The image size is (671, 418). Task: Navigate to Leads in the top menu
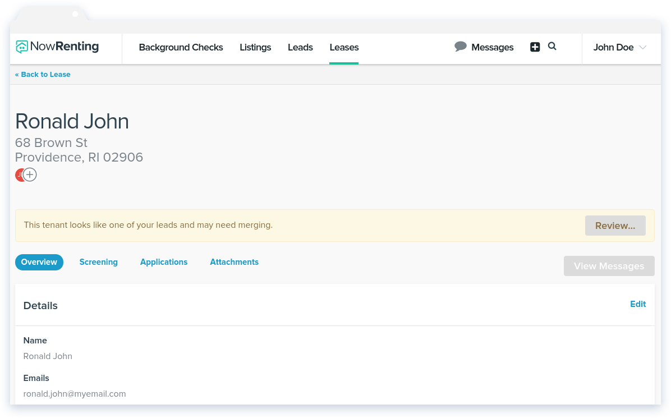[x=300, y=48]
